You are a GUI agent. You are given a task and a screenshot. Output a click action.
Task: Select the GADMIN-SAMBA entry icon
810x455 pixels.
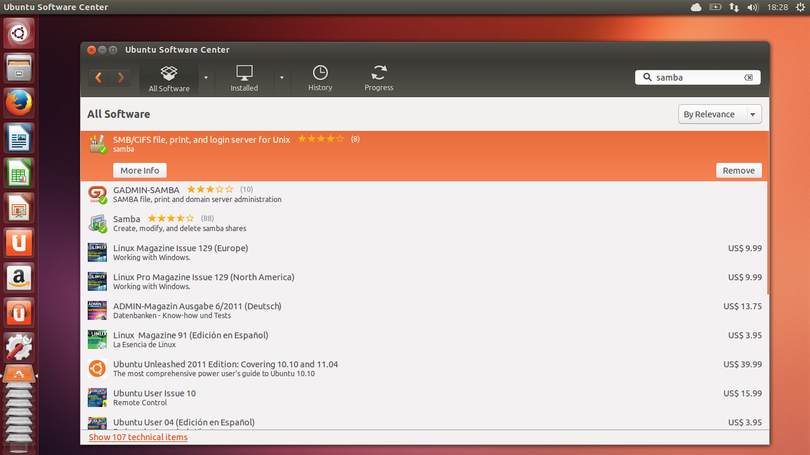(x=97, y=195)
